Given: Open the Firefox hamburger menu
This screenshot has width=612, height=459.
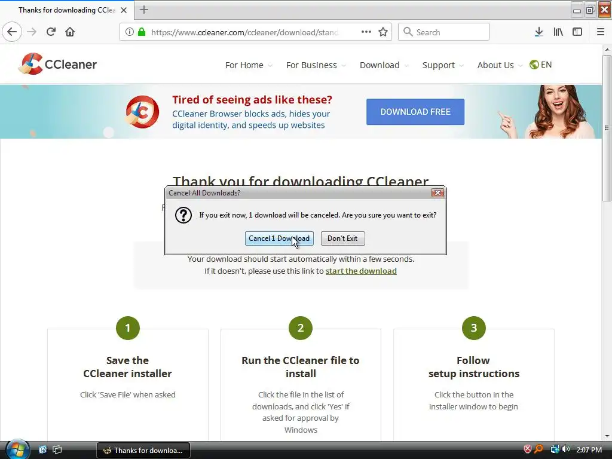Looking at the screenshot, I should click(x=601, y=32).
